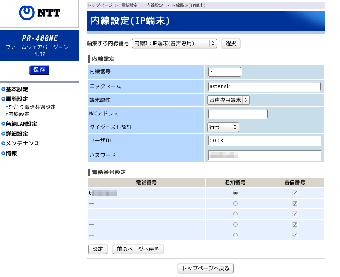This screenshot has width=340, height=277.
Task: Click the NTT logo
Action: click(x=39, y=13)
